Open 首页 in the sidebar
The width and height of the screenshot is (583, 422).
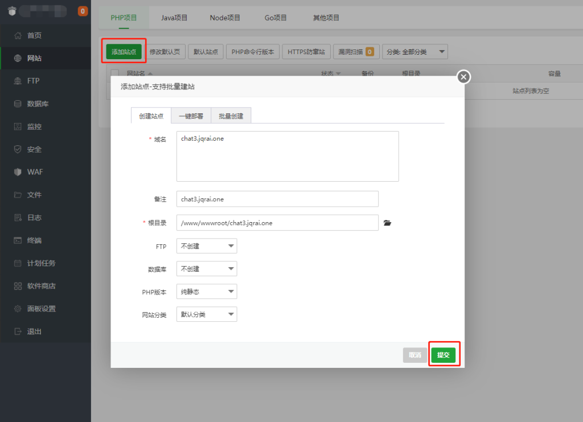46,35
